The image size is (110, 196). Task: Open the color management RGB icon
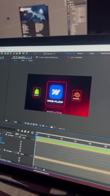[x=40, y=125]
